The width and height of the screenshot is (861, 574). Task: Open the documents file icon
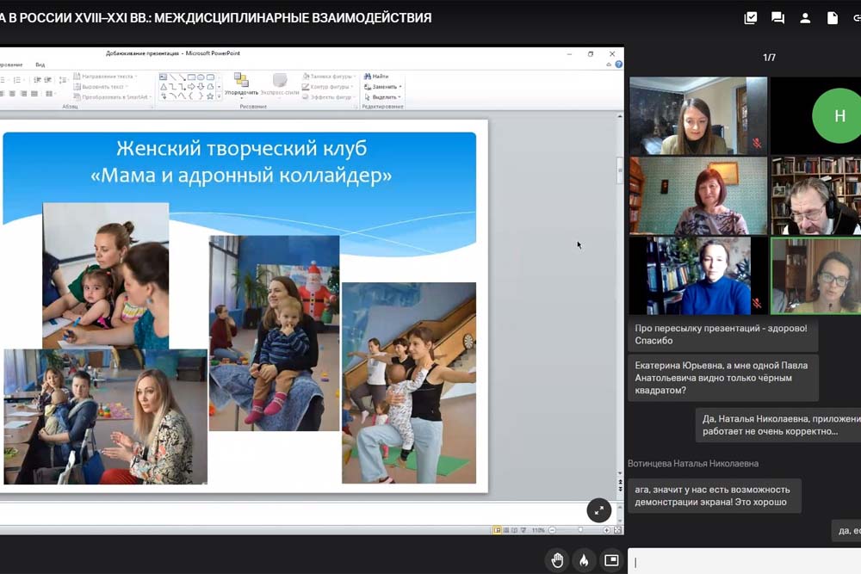[832, 17]
